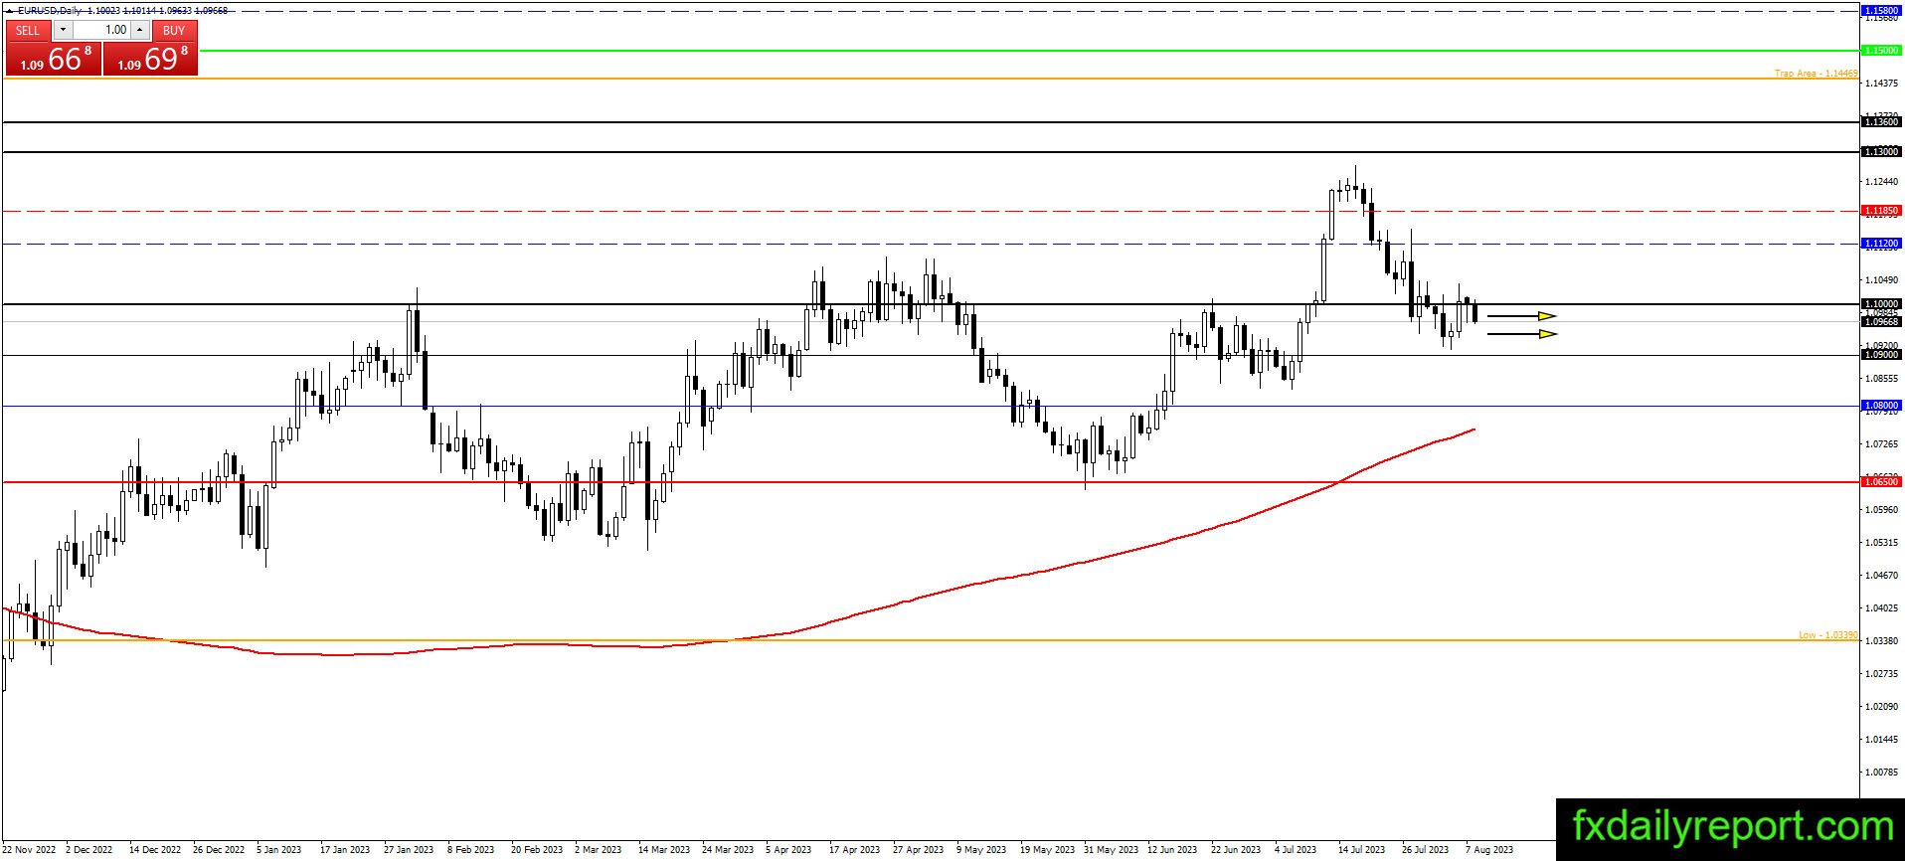Collapse the one-click trading panel triangle
Image resolution: width=1905 pixels, height=861 pixels.
point(10,11)
